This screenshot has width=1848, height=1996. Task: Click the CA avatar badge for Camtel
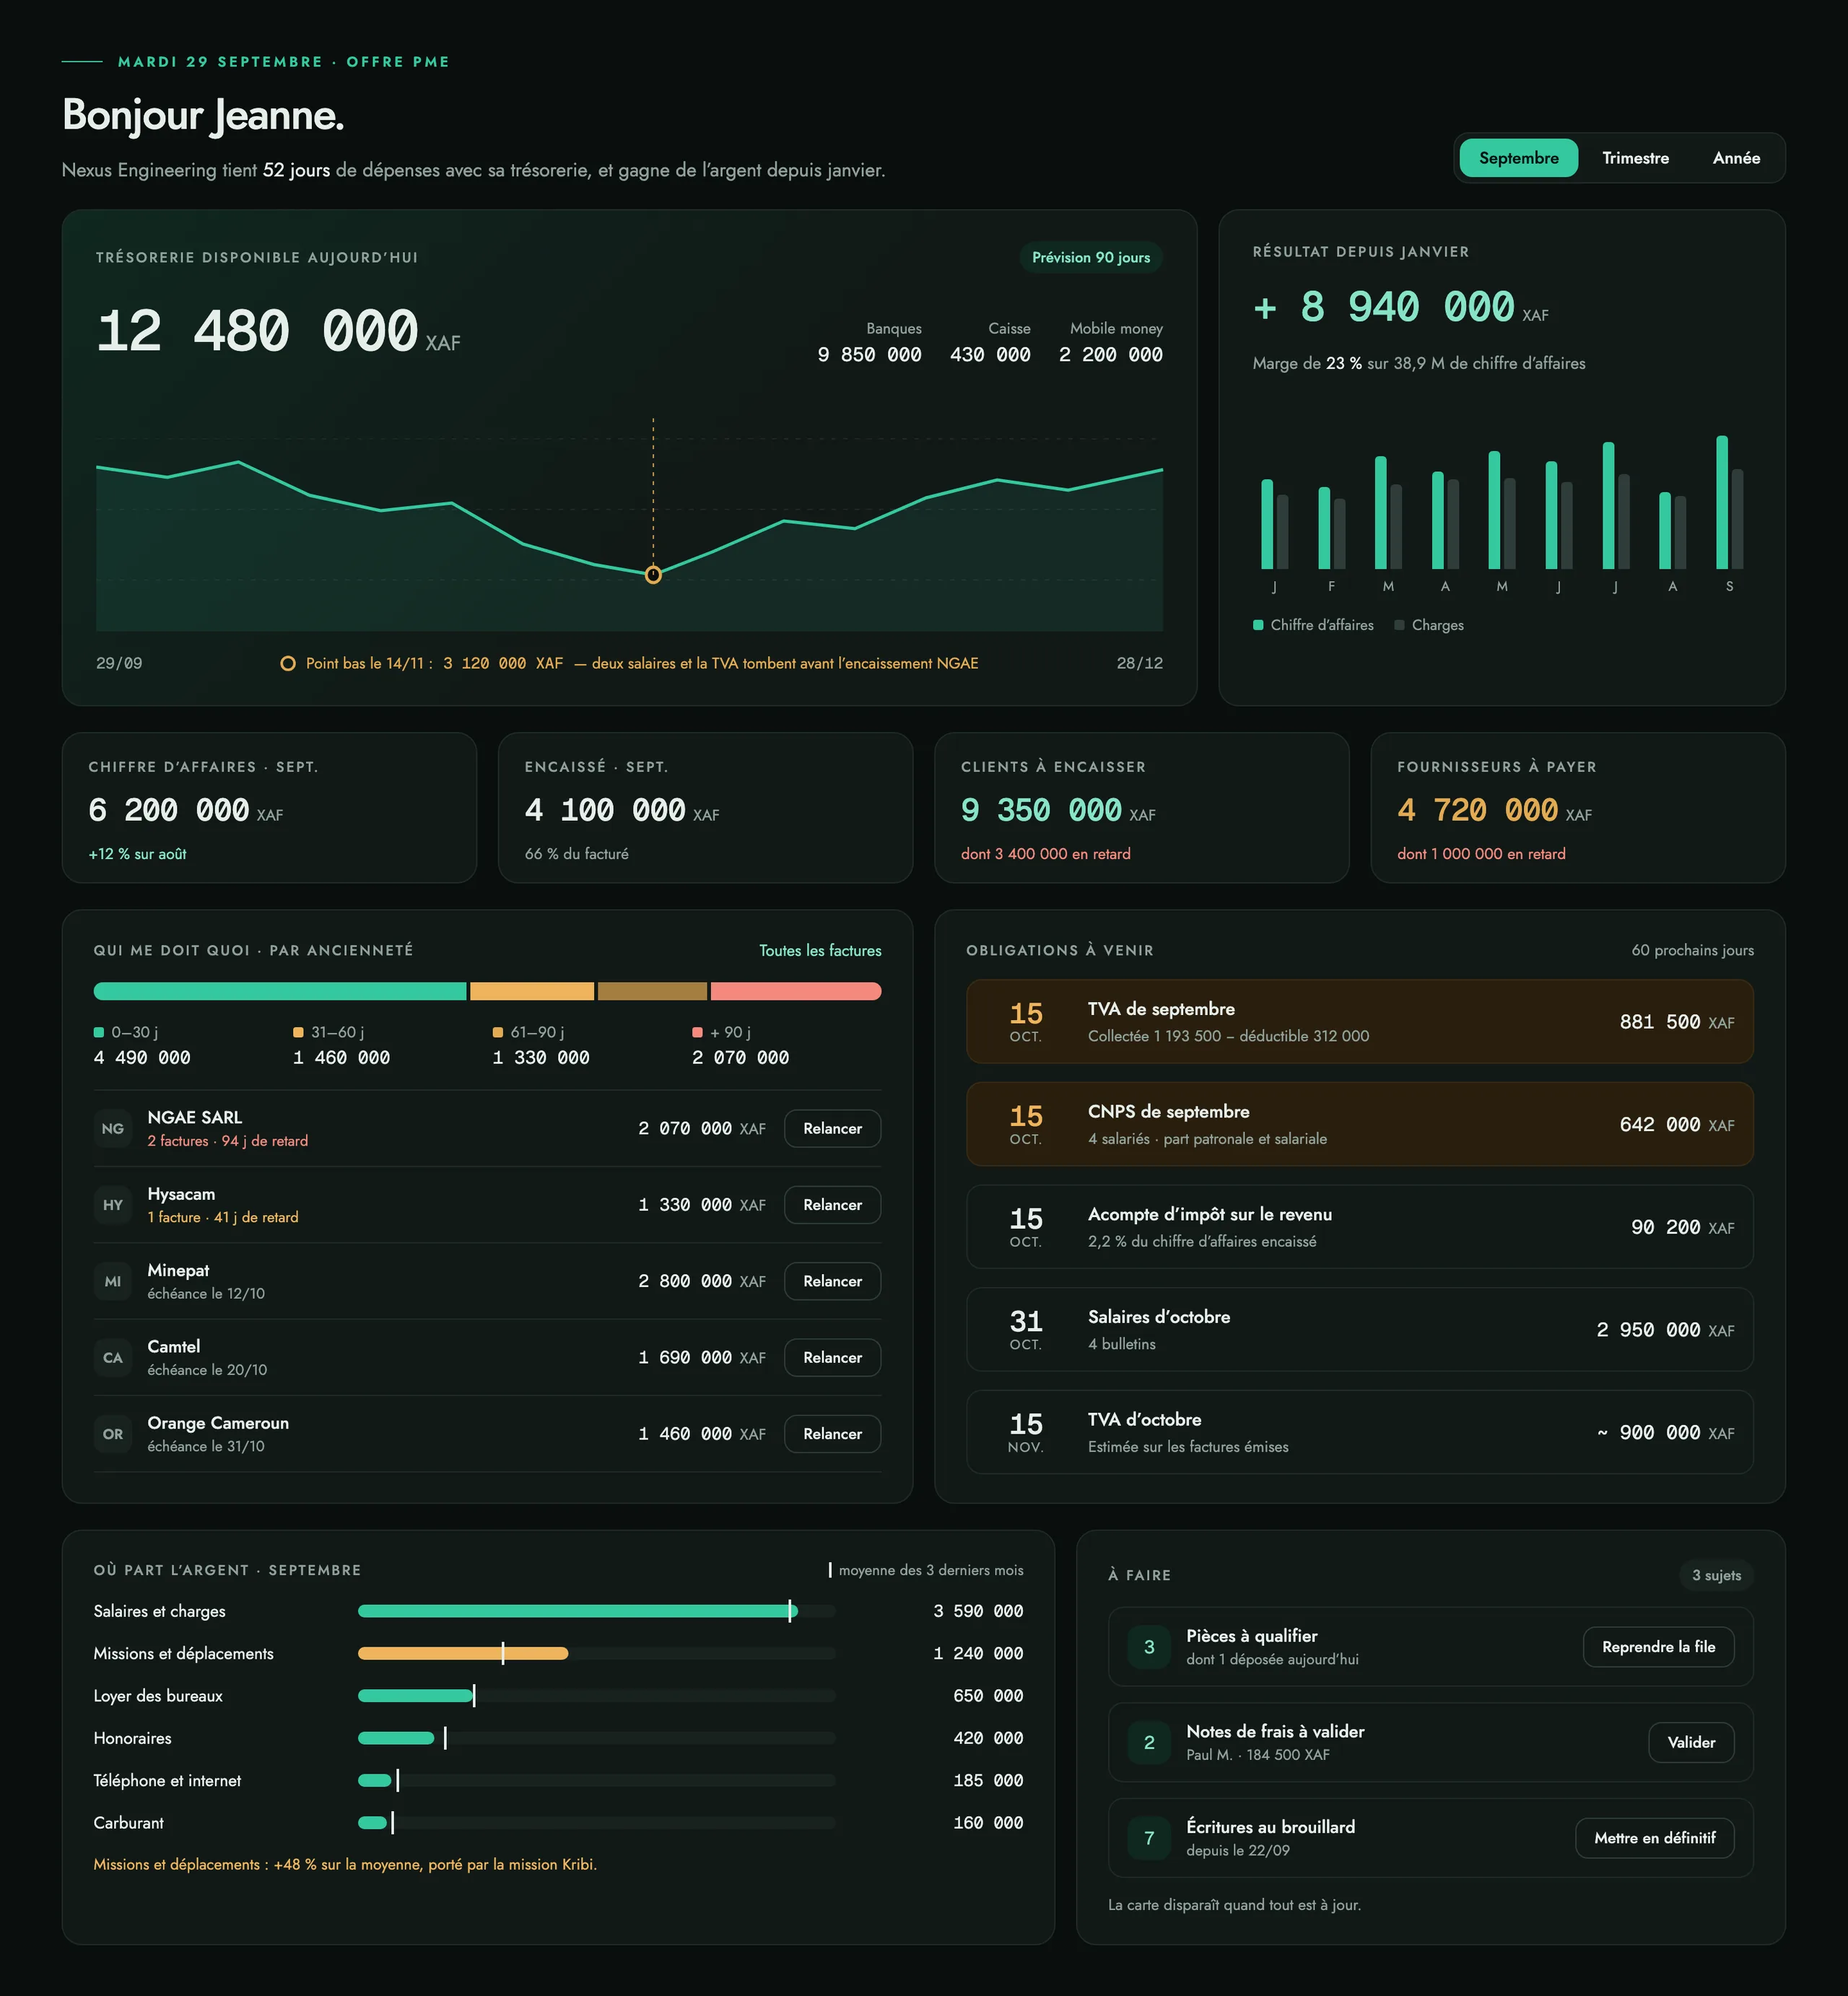[x=113, y=1357]
